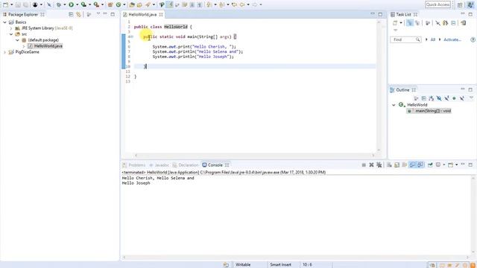
Task: Click the Run with Coverage toolbar icon
Action: [x=83, y=4]
